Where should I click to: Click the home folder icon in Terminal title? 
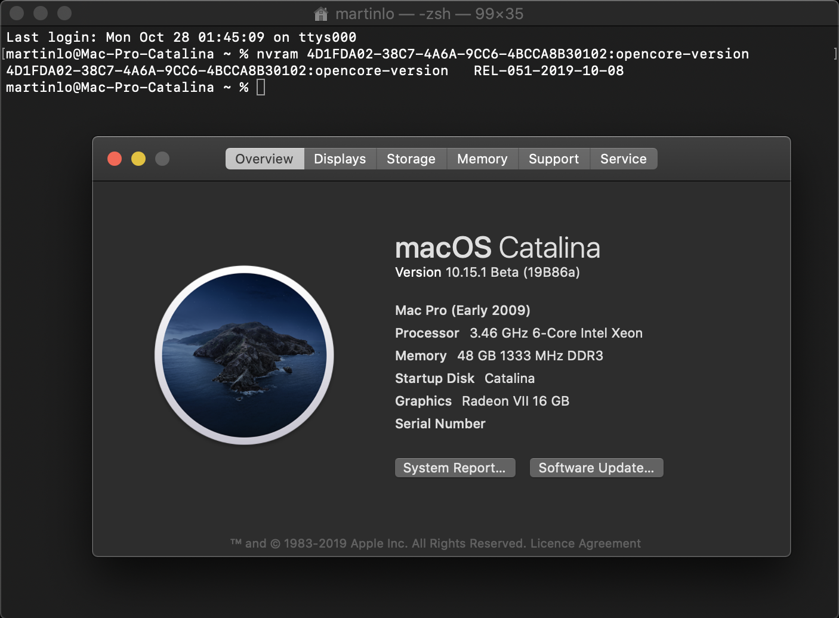click(x=321, y=13)
